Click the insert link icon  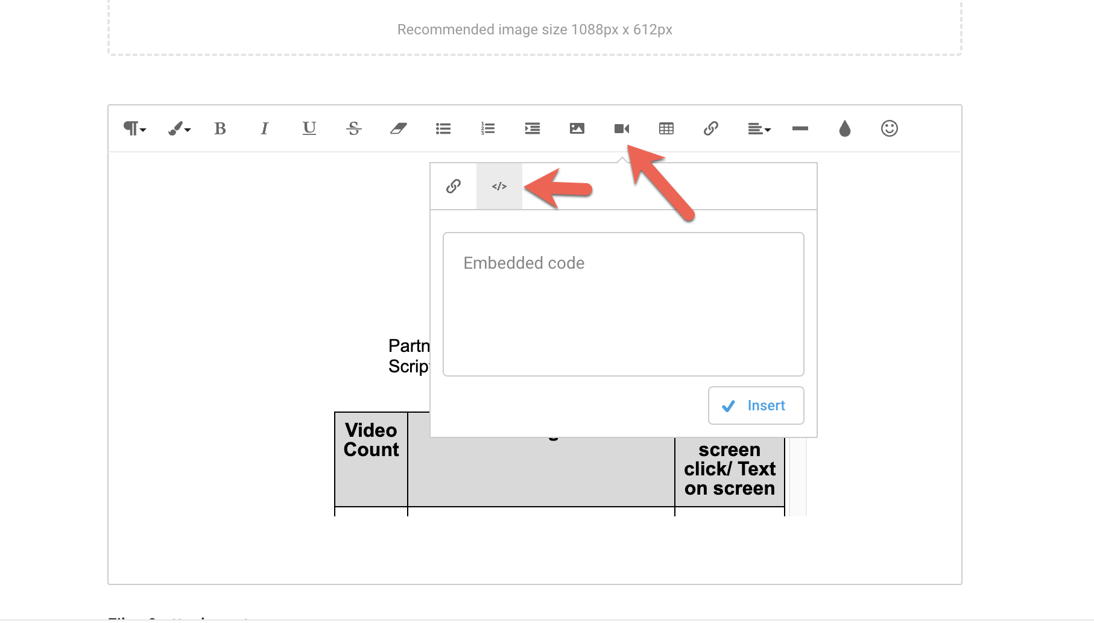click(x=711, y=128)
